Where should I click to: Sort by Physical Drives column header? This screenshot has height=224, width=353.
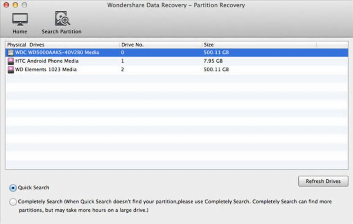click(x=26, y=45)
